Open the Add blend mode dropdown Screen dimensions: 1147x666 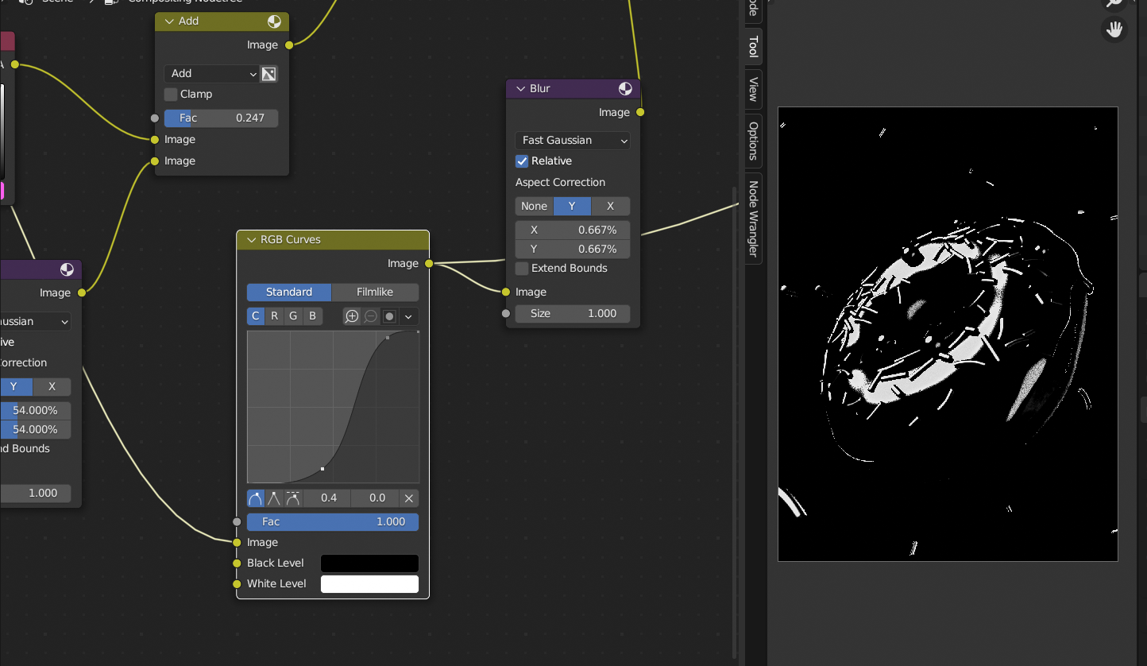[212, 74]
